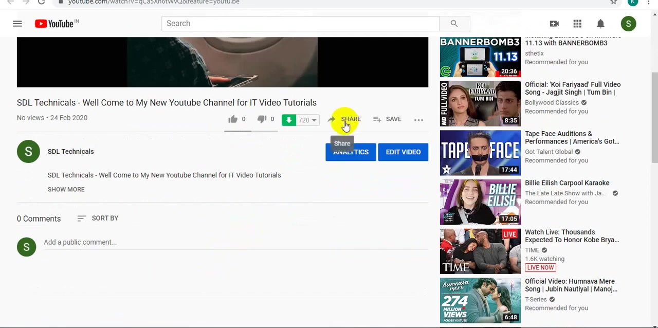The image size is (658, 328).
Task: Dislike the video with thumbs down
Action: [262, 119]
